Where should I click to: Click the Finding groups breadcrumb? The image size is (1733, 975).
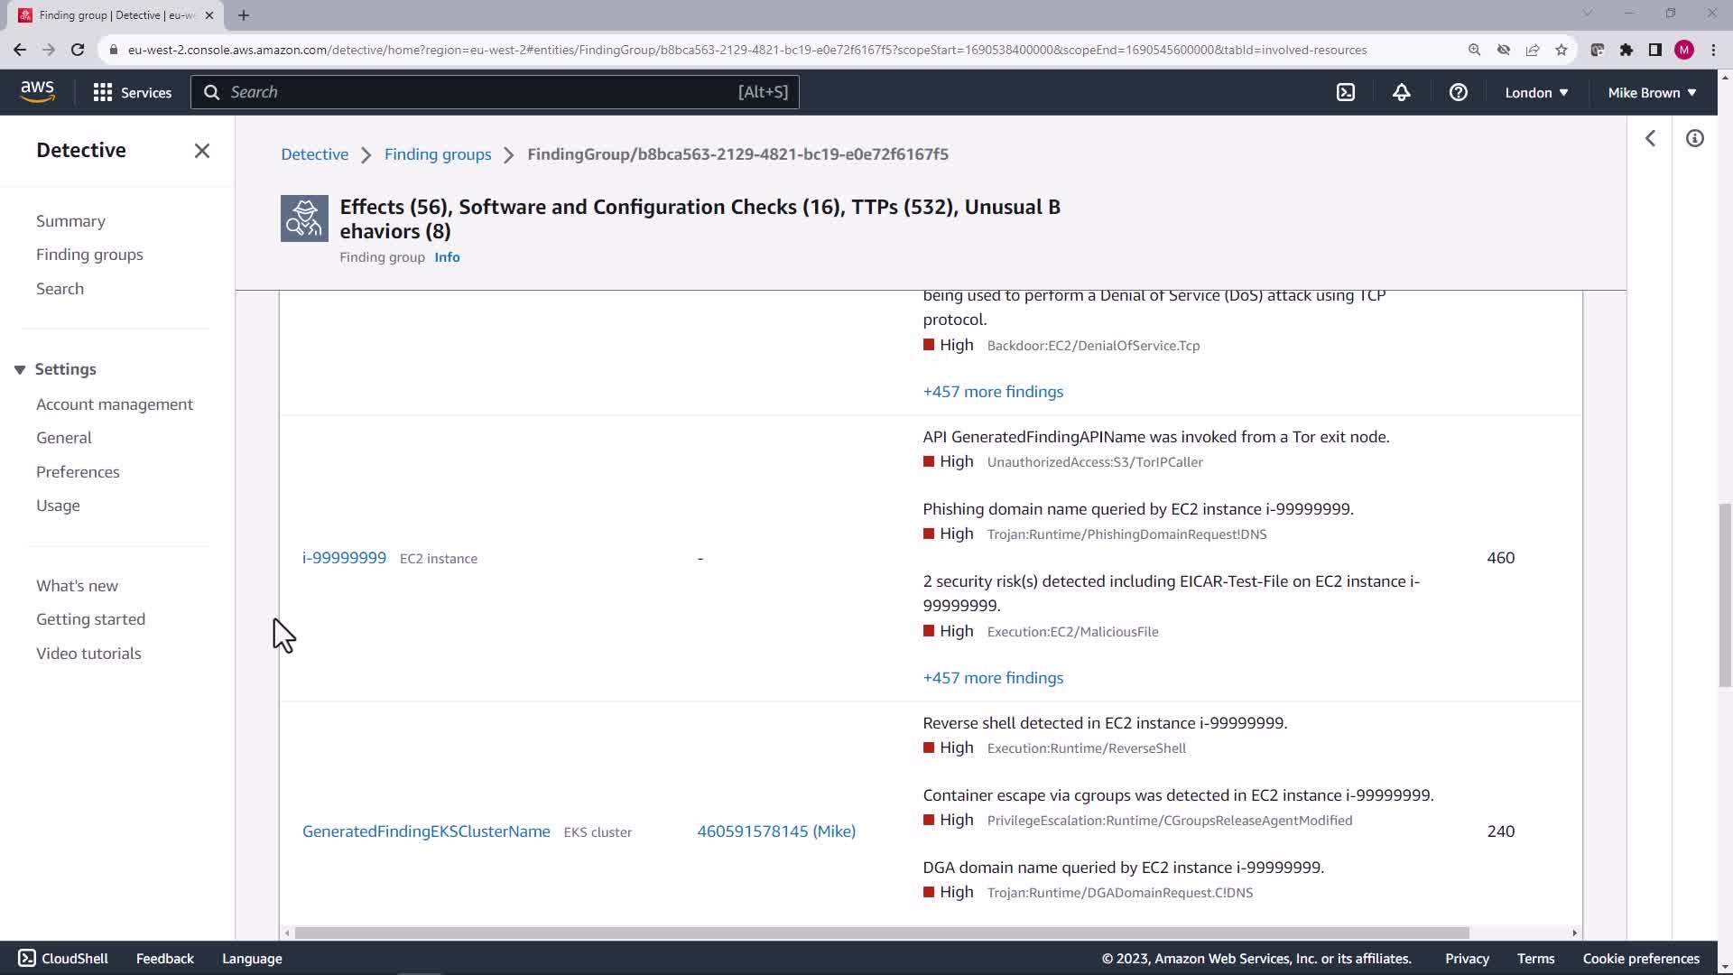[438, 154]
